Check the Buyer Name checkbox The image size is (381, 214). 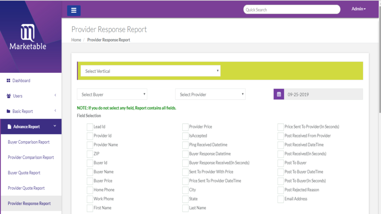pyautogui.click(x=89, y=172)
